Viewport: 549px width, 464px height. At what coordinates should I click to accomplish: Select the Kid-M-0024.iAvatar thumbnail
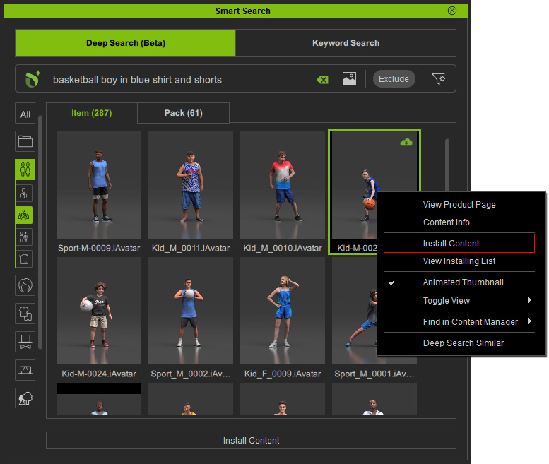pos(99,311)
